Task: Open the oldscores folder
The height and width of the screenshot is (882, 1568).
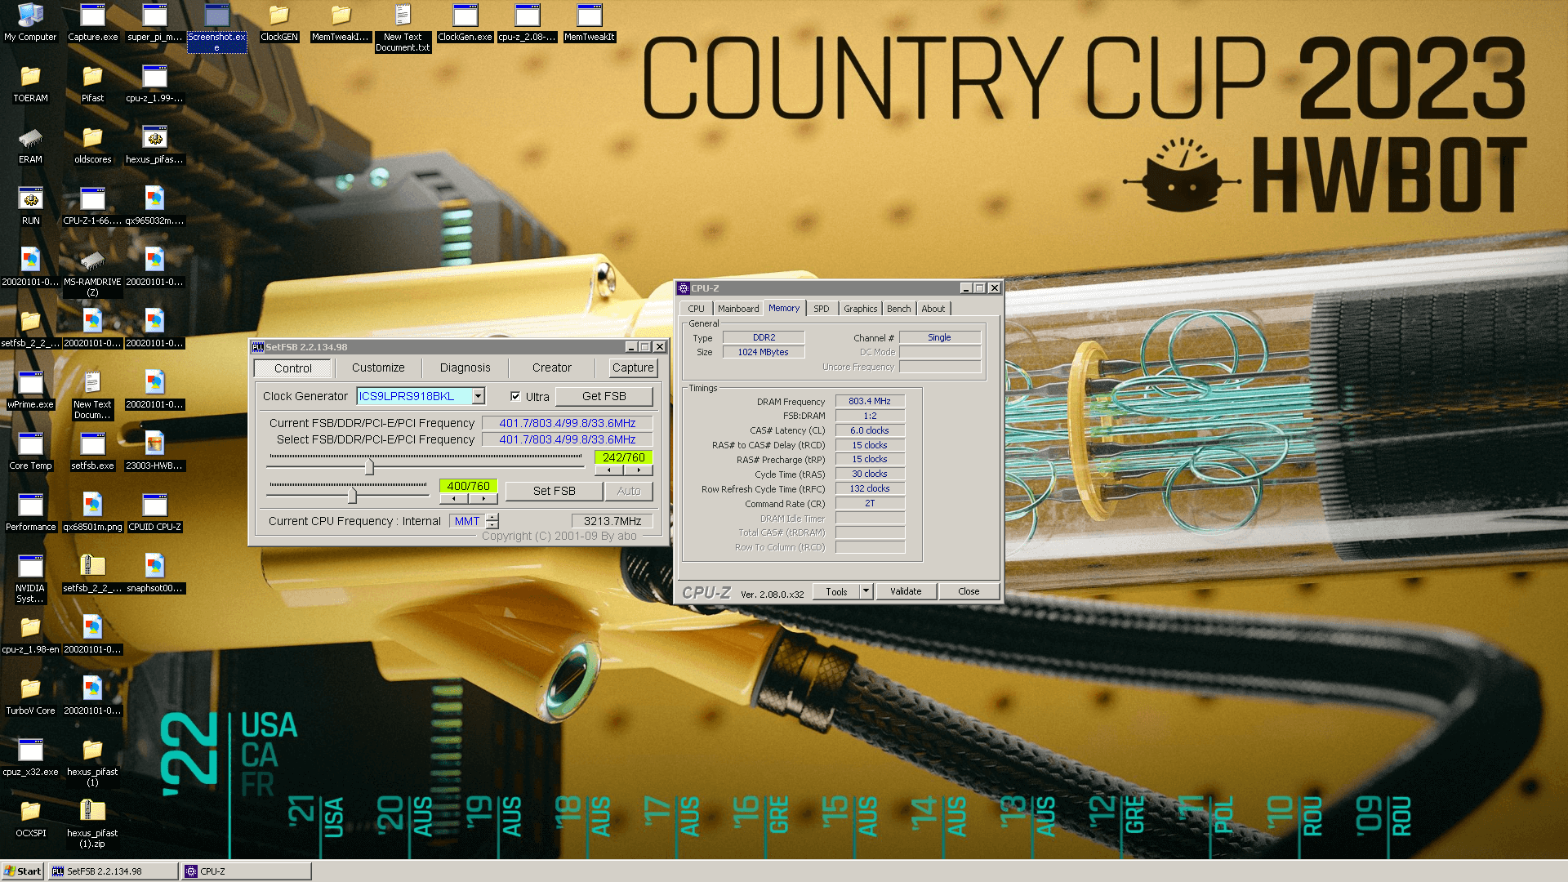Action: click(x=92, y=145)
